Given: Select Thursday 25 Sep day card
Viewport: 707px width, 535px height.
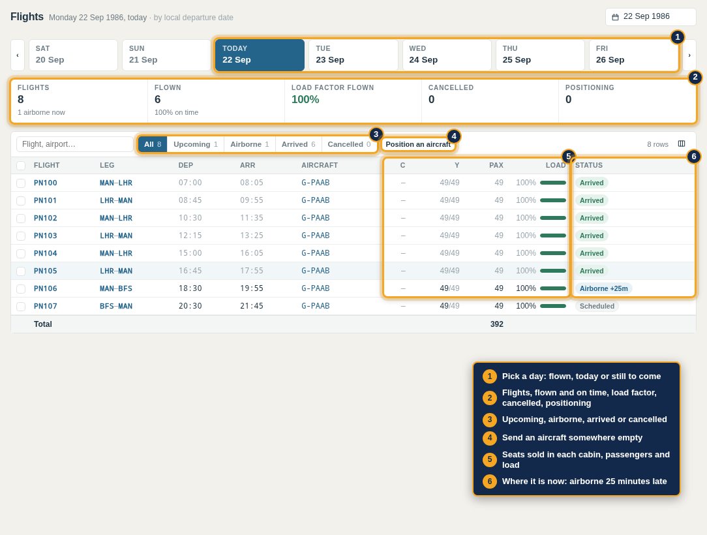Looking at the screenshot, I should 540,55.
